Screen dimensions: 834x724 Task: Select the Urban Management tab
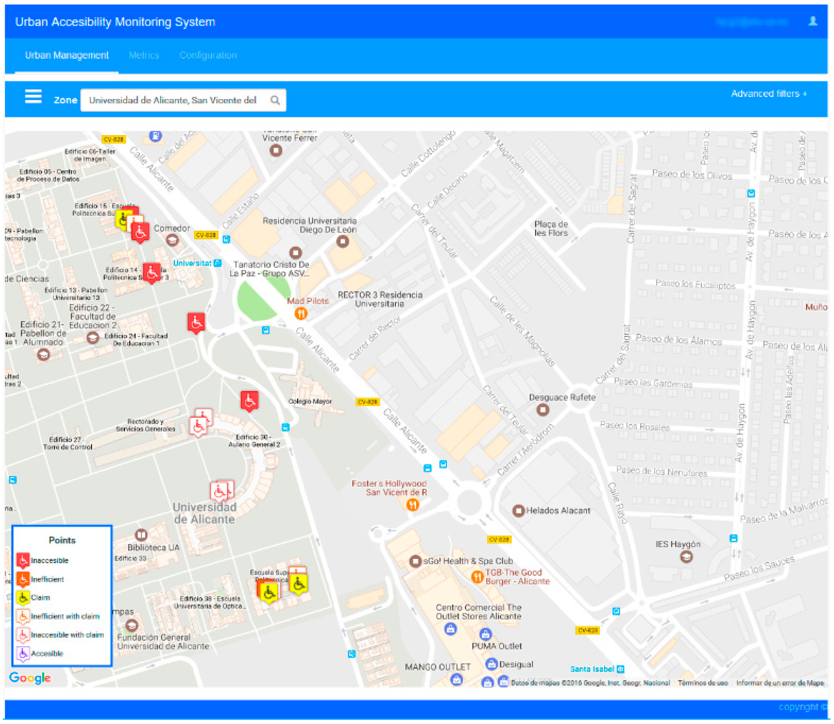coord(67,55)
